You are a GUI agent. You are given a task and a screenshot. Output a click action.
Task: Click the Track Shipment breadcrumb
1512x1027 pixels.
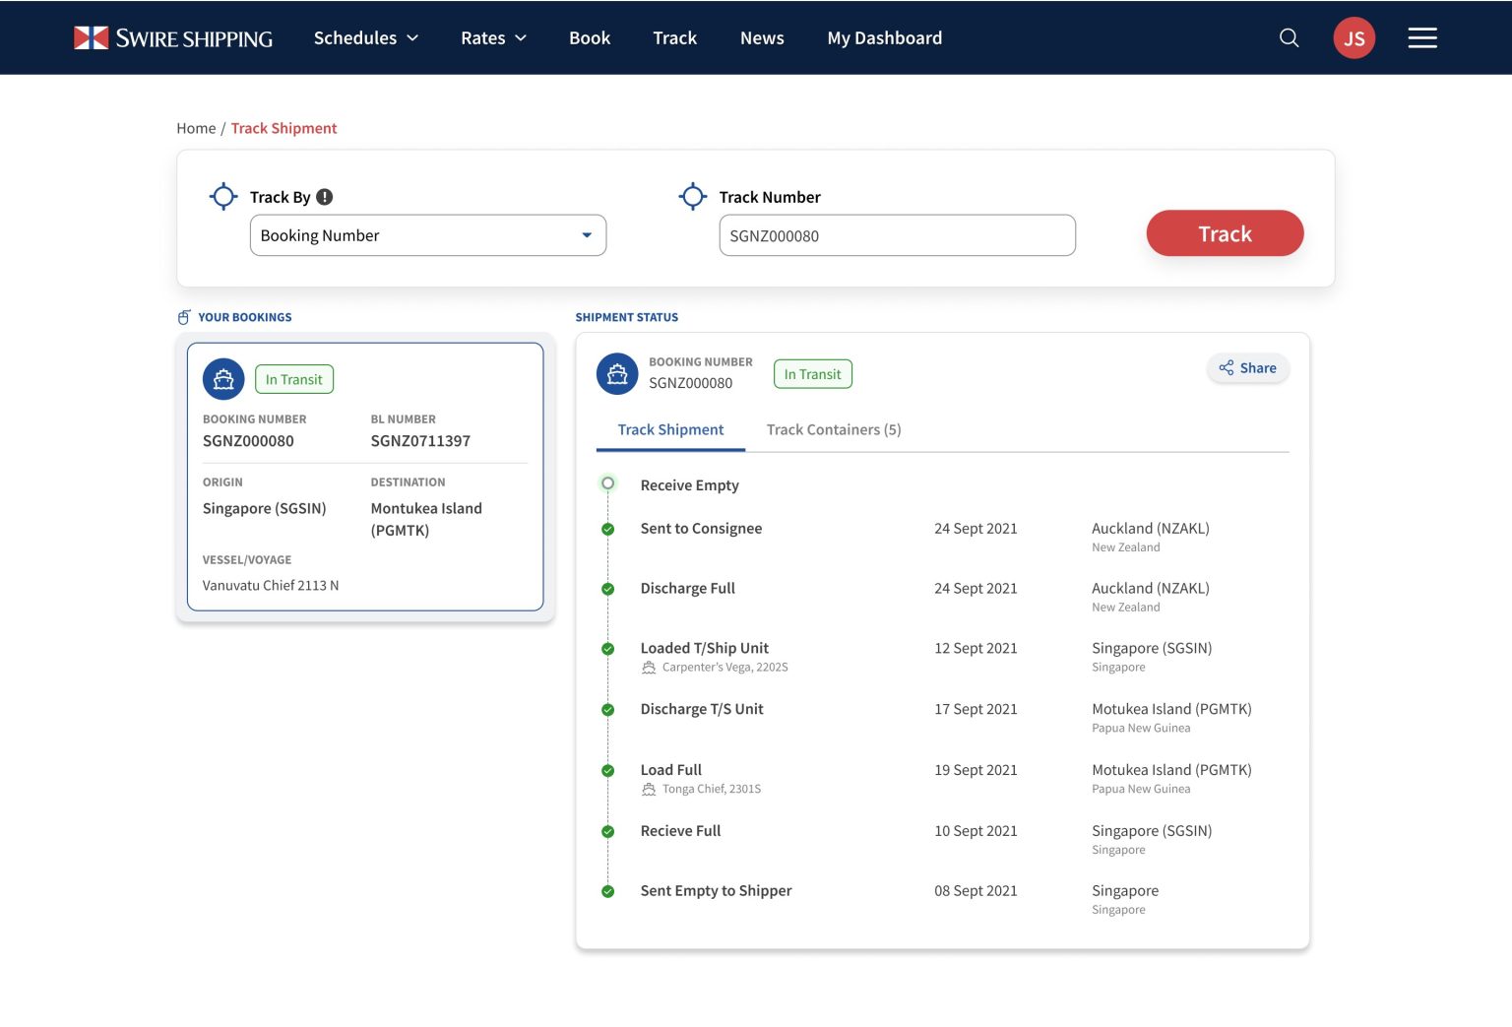[283, 128]
